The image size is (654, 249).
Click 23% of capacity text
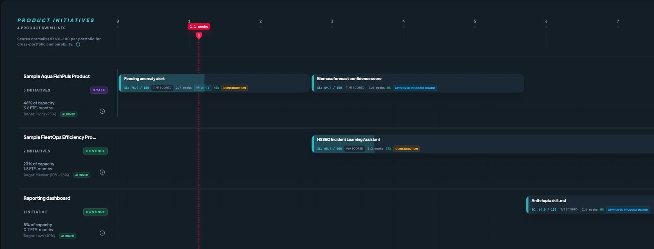39,164
